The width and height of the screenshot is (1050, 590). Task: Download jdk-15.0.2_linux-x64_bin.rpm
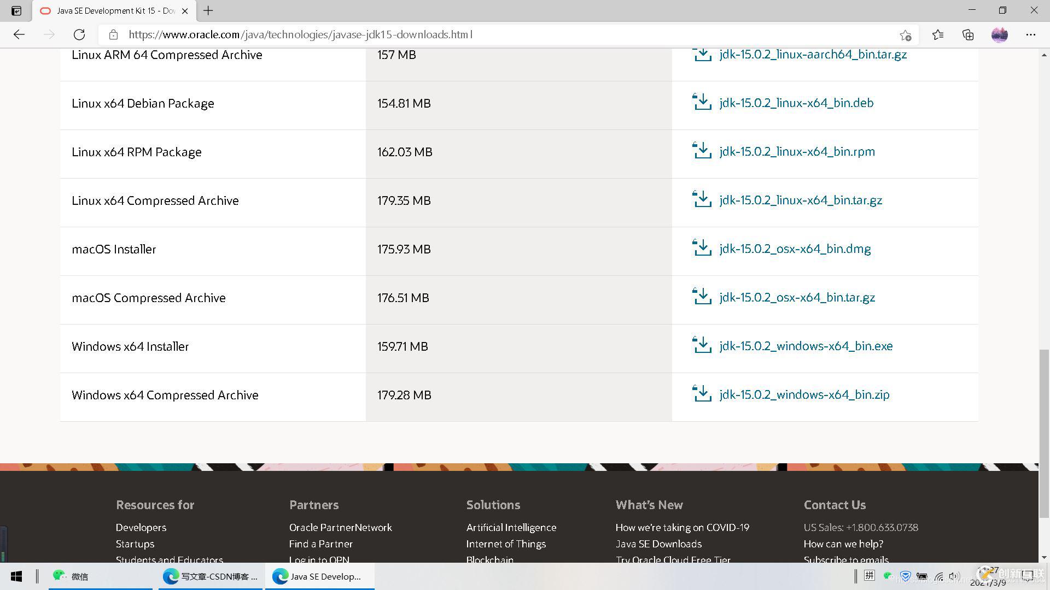tap(797, 151)
